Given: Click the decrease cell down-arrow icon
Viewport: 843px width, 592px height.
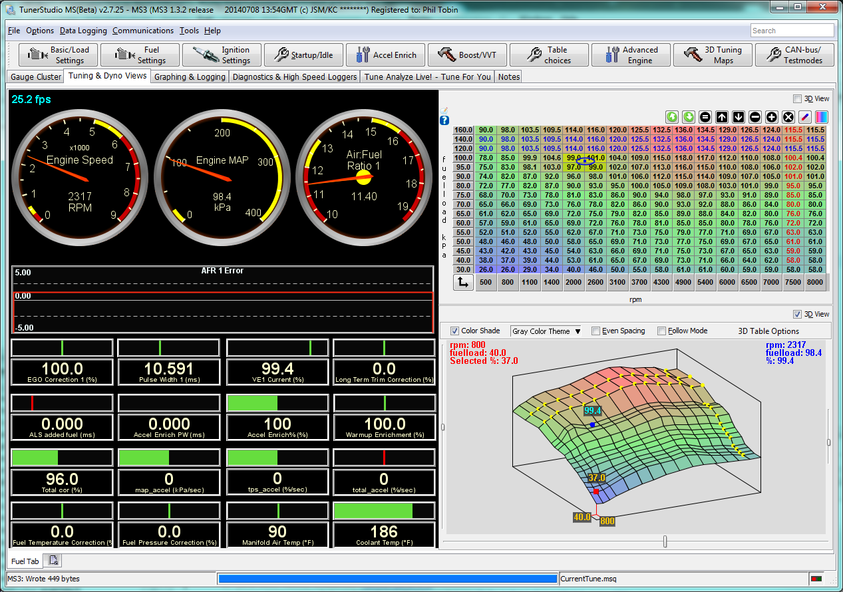Looking at the screenshot, I should 738,116.
